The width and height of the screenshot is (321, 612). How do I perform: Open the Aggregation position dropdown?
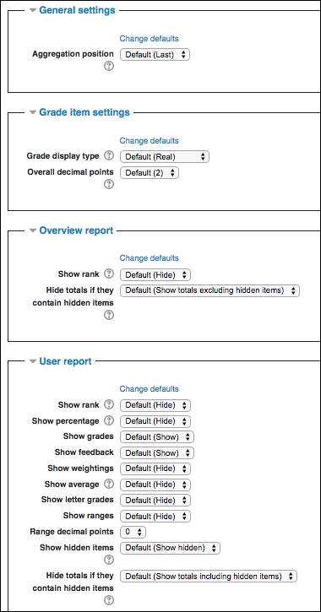point(155,55)
